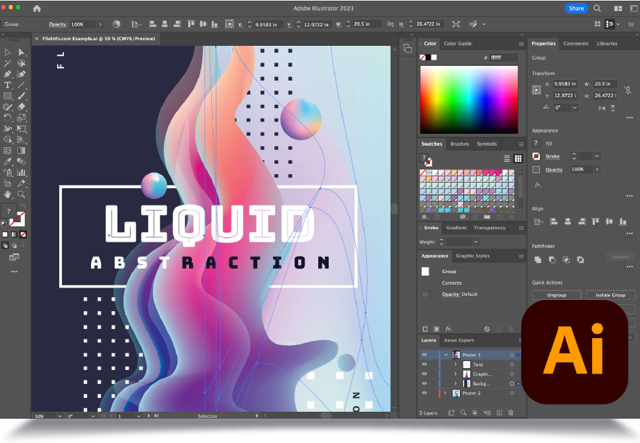Toggle visibility of the Text layer
This screenshot has height=443, width=640.
coord(424,365)
